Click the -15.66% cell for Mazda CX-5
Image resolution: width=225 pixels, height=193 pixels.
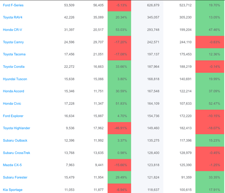tap(119, 165)
